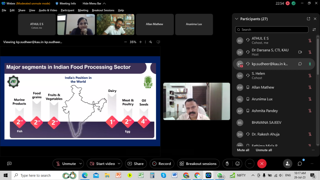Click the red recording indicator in title bar
Screen dimensions: 320x180
[x=287, y=3]
